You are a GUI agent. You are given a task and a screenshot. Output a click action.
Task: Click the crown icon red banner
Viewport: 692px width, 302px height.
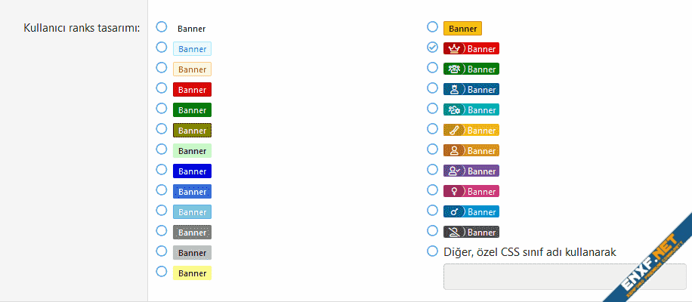click(x=471, y=49)
